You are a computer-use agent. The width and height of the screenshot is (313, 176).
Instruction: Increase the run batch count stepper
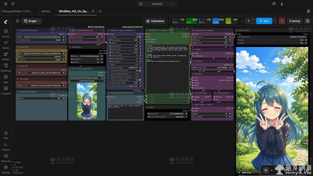click(x=254, y=20)
